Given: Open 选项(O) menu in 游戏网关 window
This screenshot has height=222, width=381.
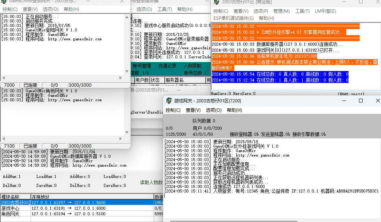Looking at the screenshot, I should [x=213, y=110].
